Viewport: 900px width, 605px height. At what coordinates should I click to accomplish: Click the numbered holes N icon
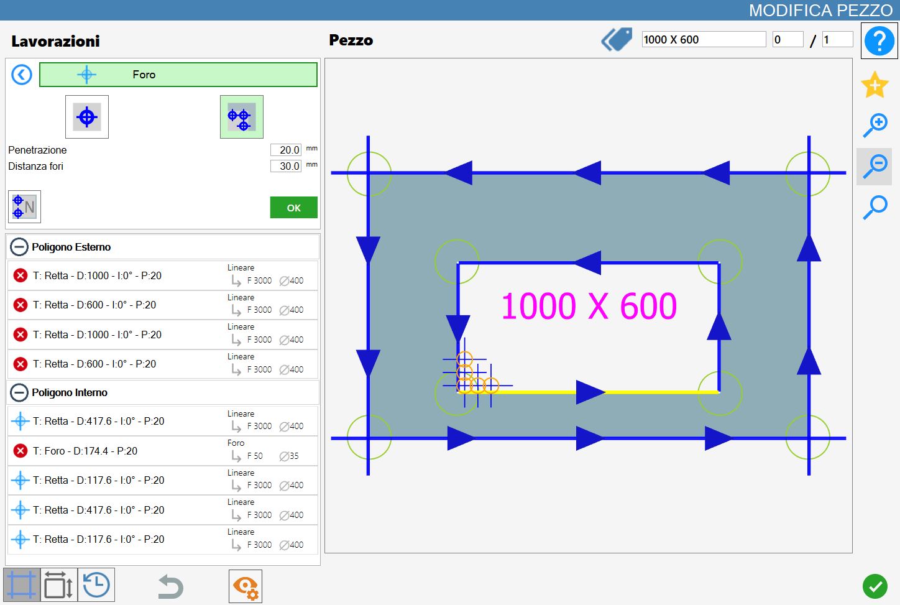coord(24,206)
